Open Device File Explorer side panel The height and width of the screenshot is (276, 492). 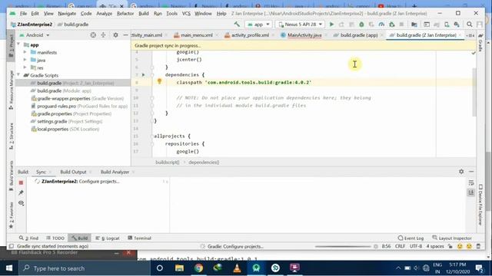[x=480, y=205]
